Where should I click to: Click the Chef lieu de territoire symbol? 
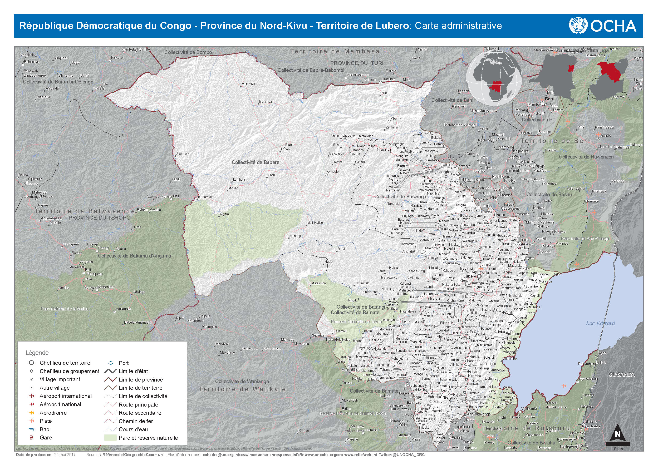(32, 363)
